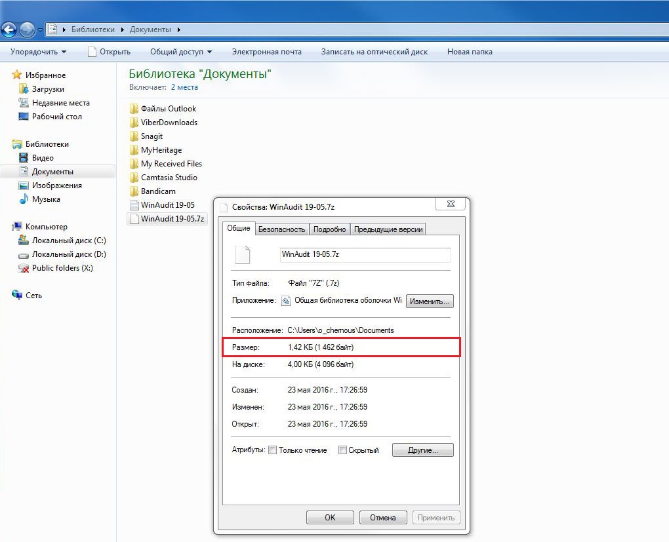This screenshot has height=542, width=669.
Task: Click the file name field WinAudit 19-05.7z
Action: coord(365,254)
